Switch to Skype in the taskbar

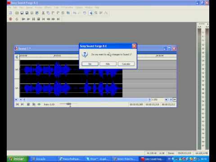click(98, 159)
